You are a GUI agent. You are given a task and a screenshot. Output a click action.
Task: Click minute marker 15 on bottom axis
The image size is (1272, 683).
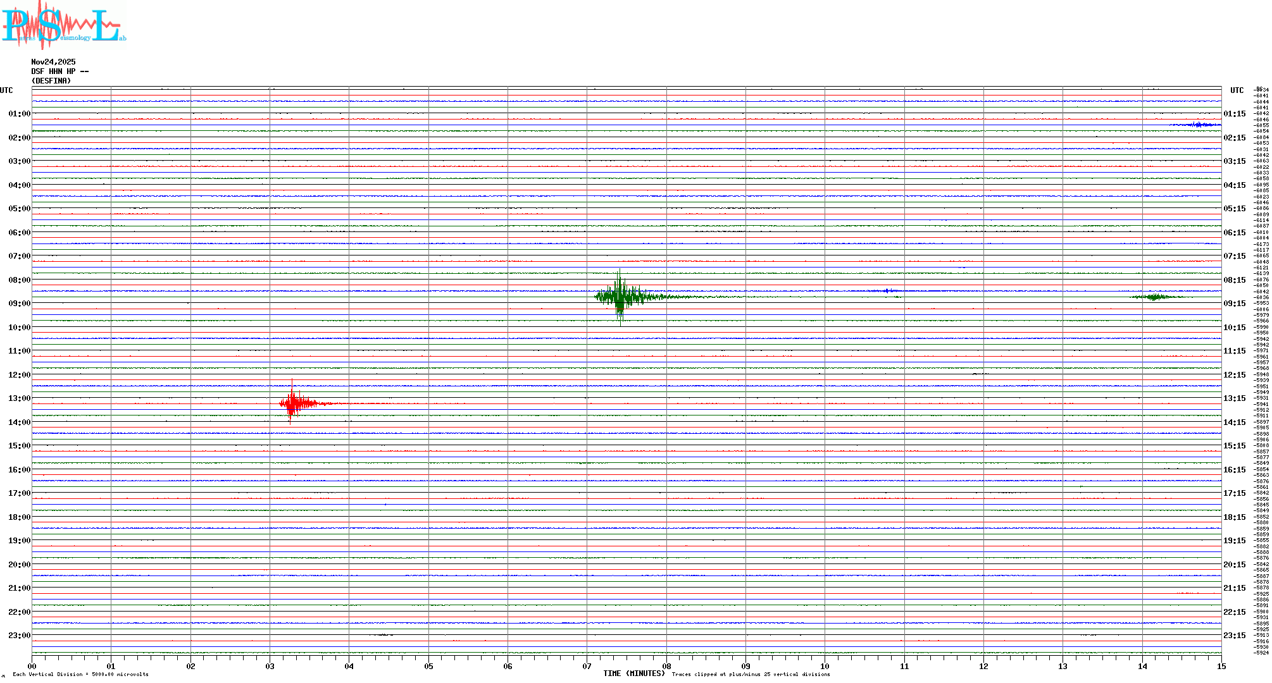coord(1221,667)
